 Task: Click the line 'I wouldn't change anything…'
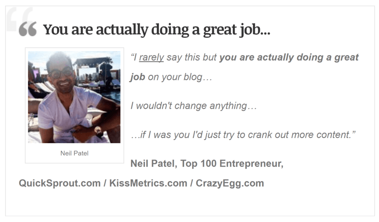click(194, 106)
